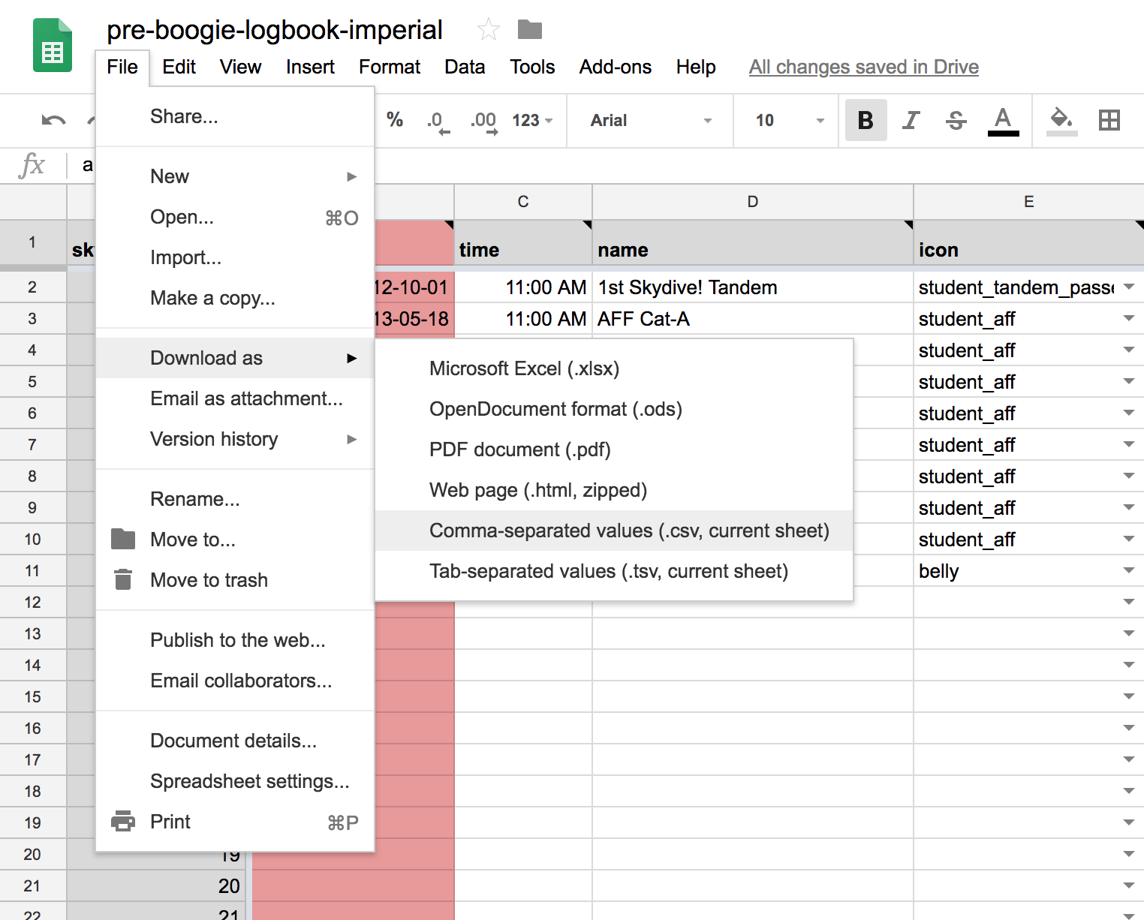1144x920 pixels.
Task: Open the Format menu
Action: (390, 67)
